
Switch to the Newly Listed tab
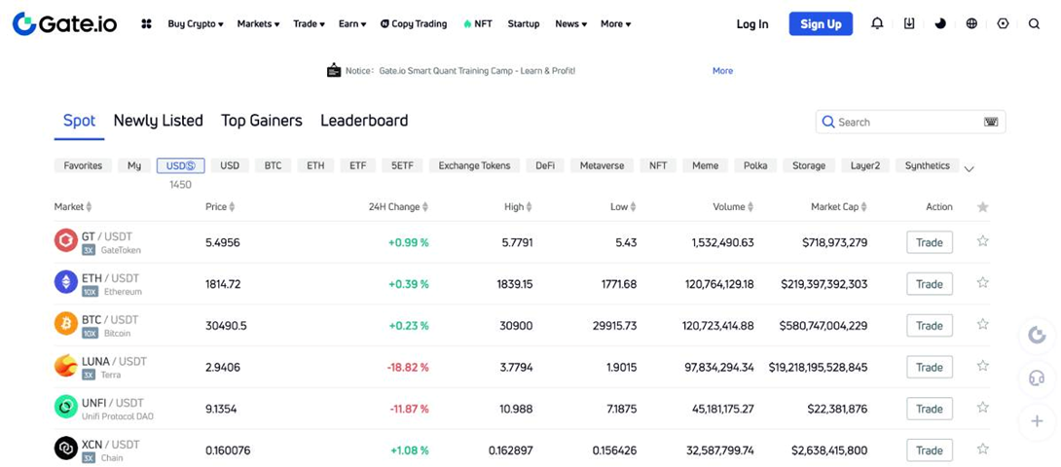(159, 121)
